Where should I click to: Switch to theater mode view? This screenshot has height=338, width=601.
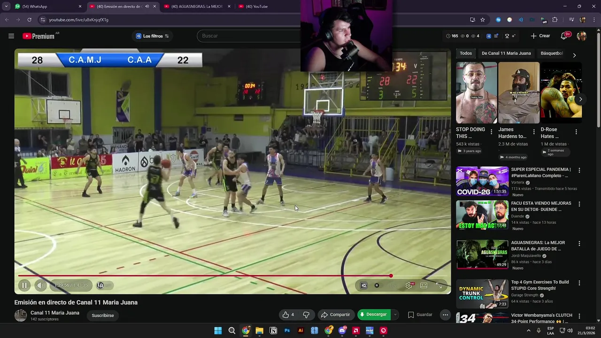[x=424, y=285]
